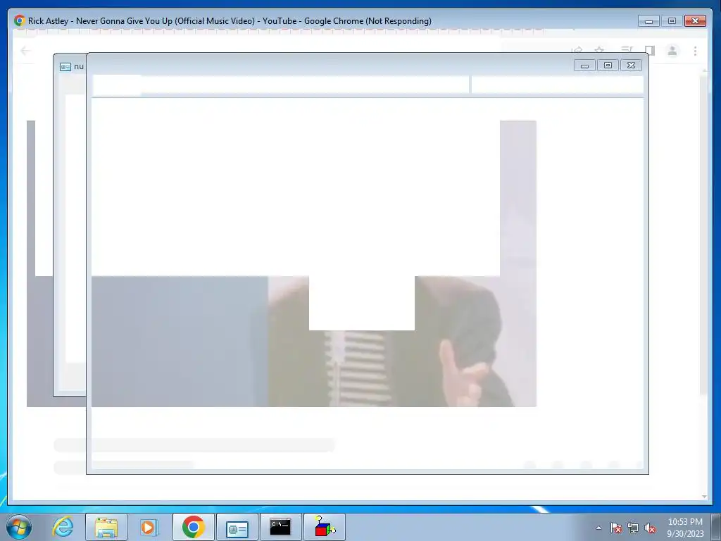Bookmark this page with the star icon

pos(599,50)
